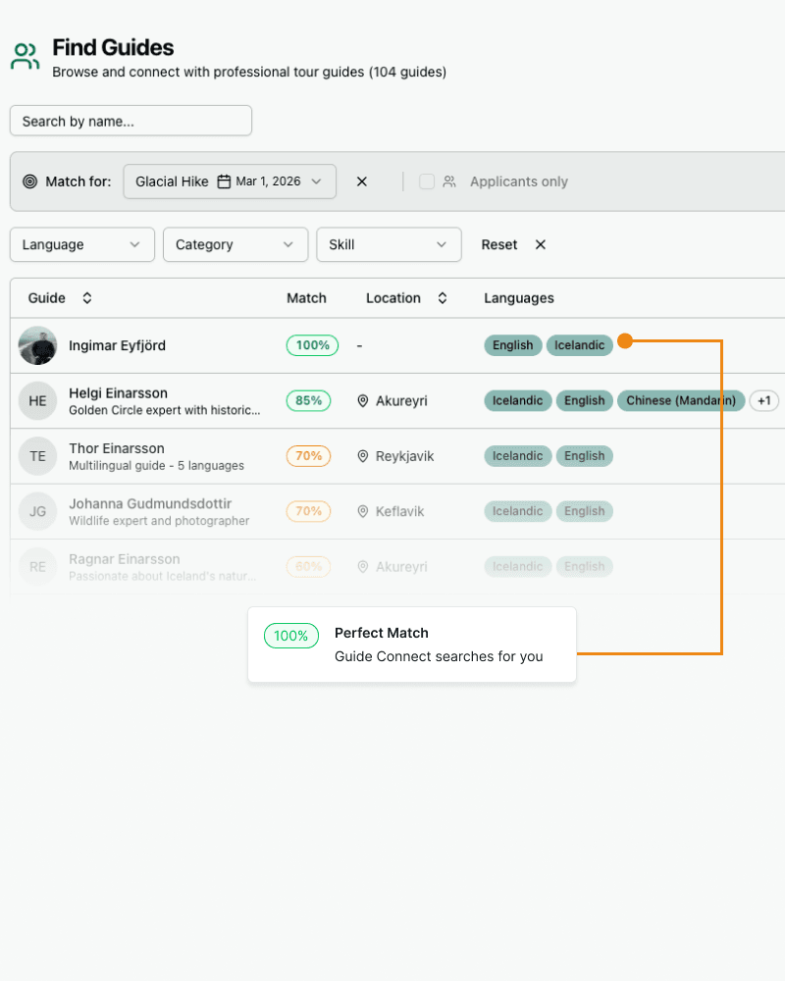Click the Find Guides people icon
Viewport: 785px width, 981px height.
coord(26,56)
